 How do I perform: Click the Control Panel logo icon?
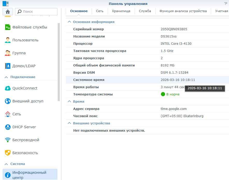pyautogui.click(x=6, y=4)
